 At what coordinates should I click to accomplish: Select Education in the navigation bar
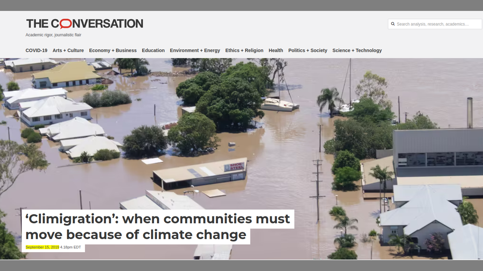click(153, 50)
